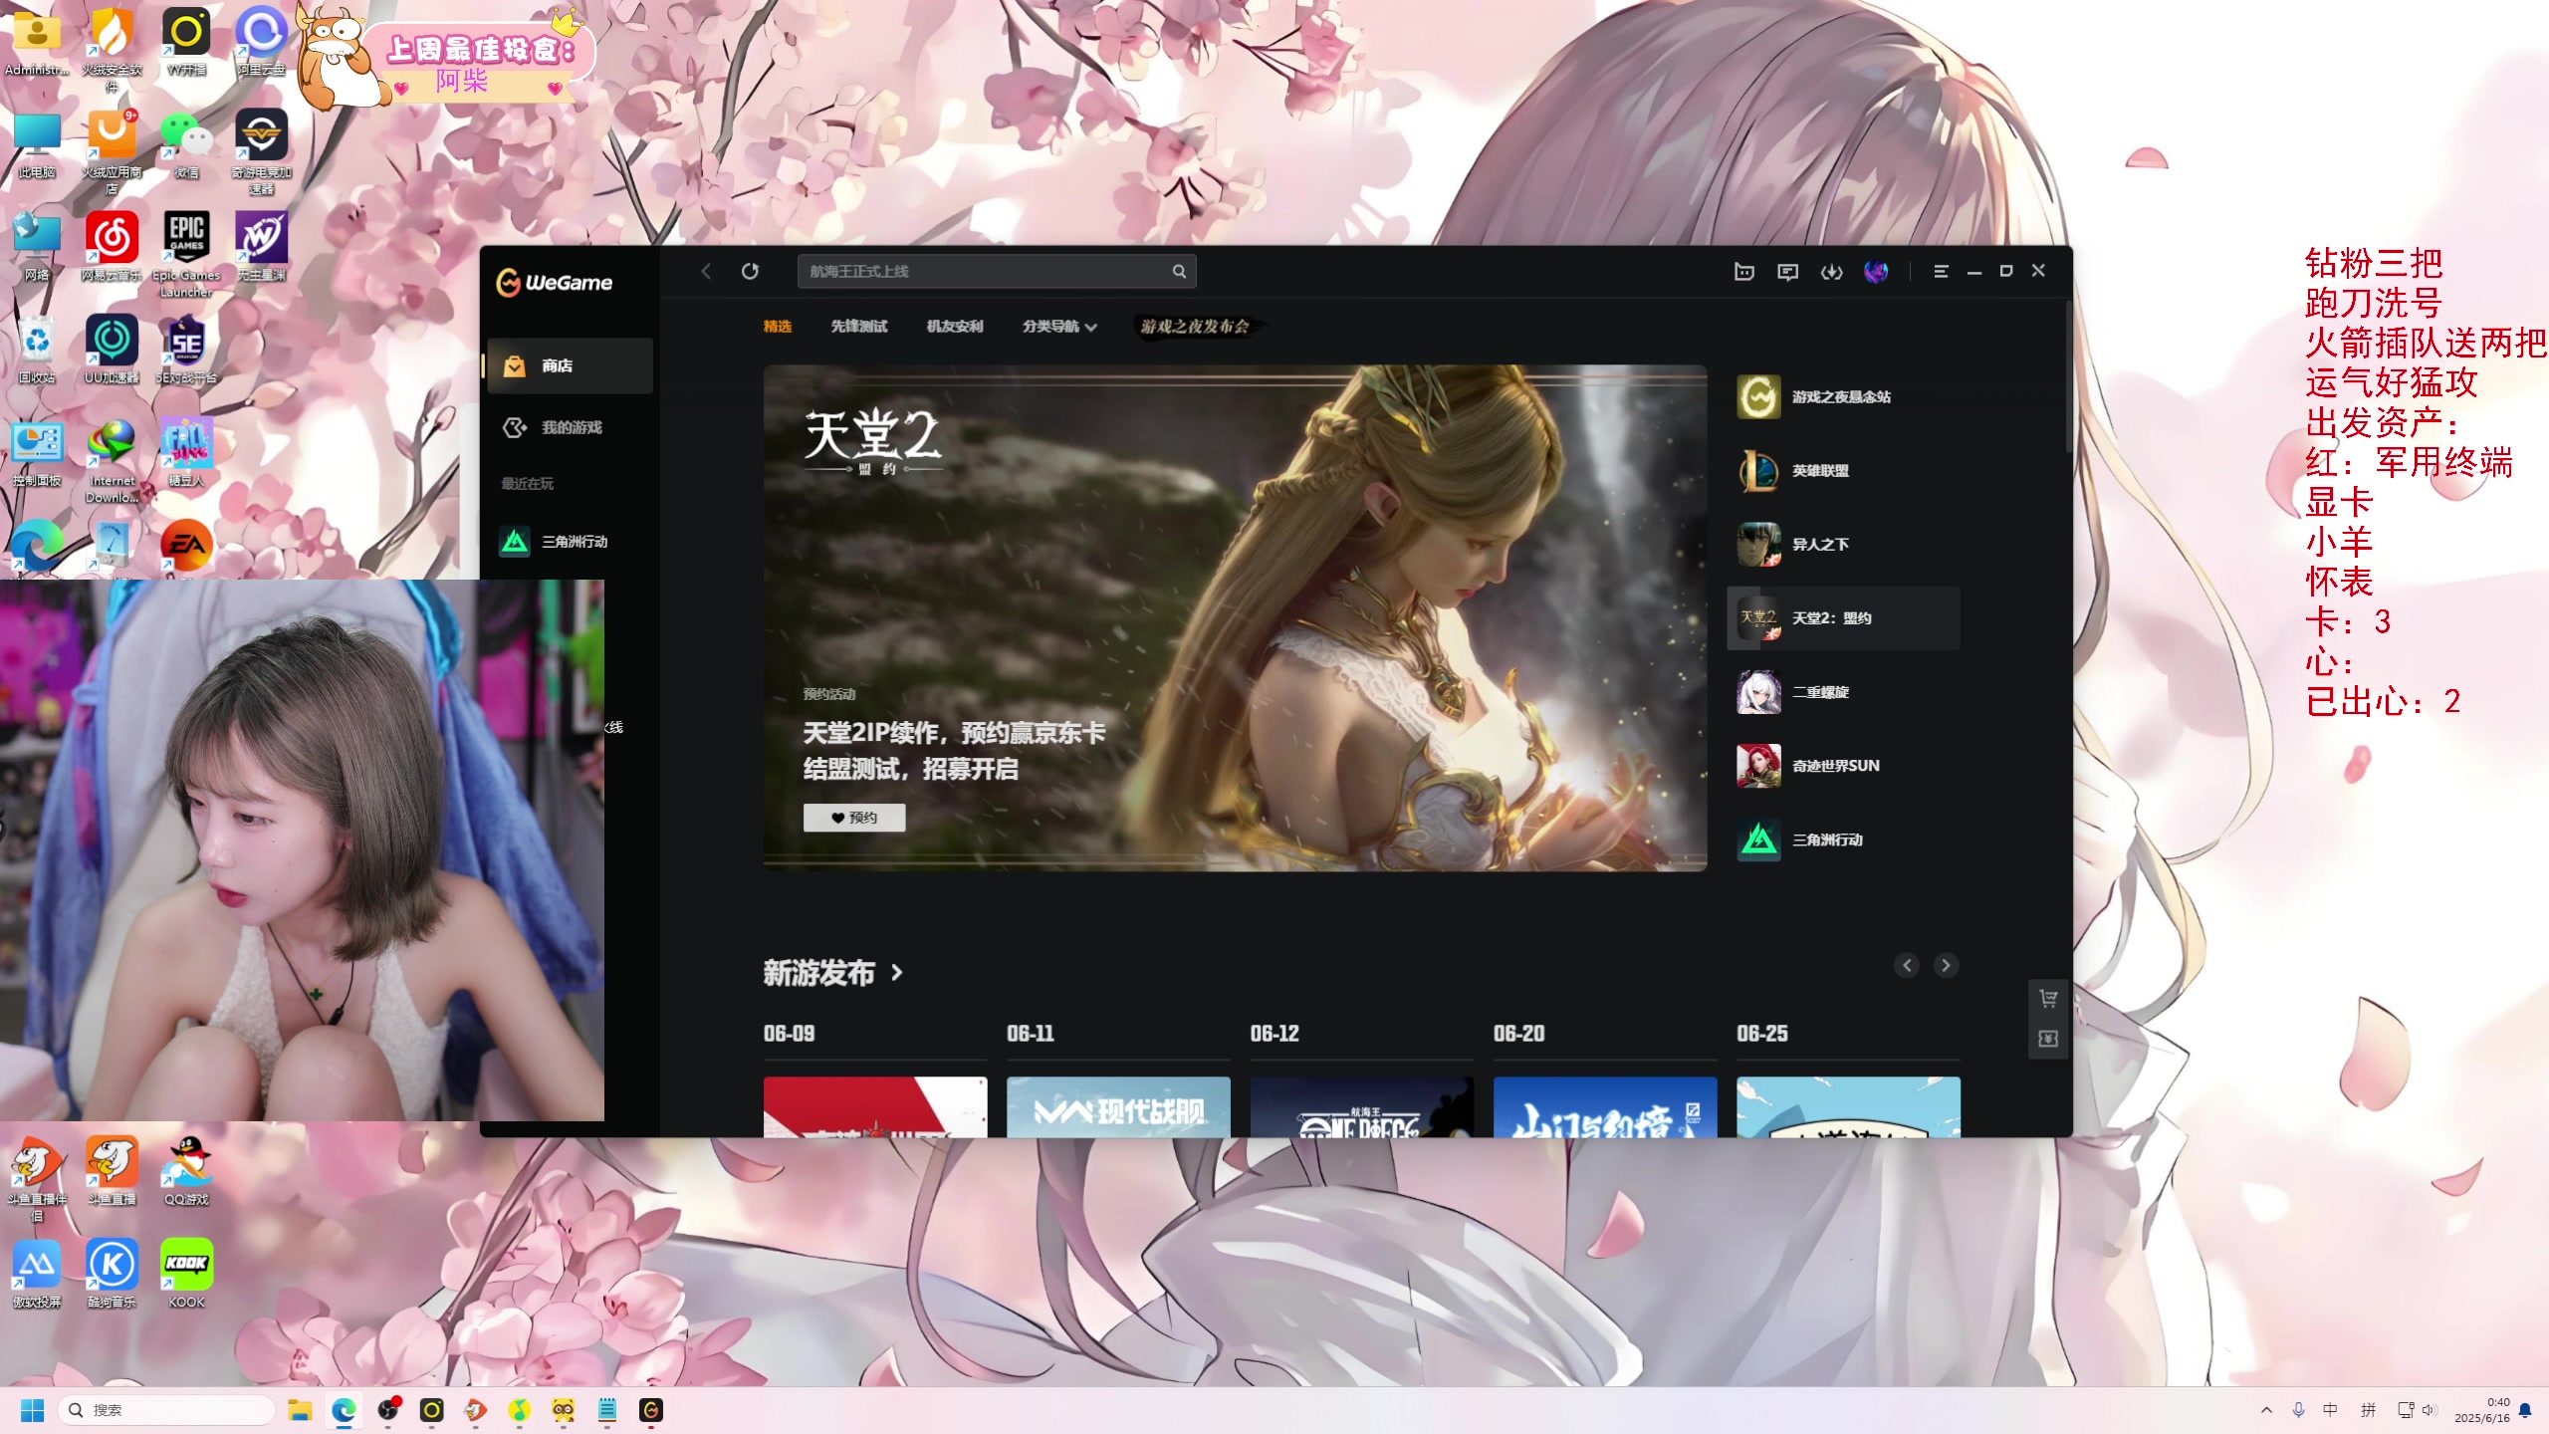Open the taskbar volume control
The width and height of the screenshot is (2549, 1434).
click(x=2430, y=1410)
